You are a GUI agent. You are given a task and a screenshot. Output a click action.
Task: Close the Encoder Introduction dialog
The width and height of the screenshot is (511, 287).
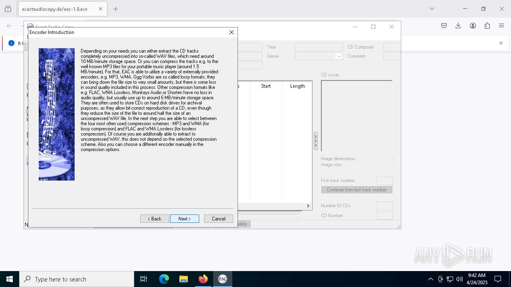pos(231,32)
